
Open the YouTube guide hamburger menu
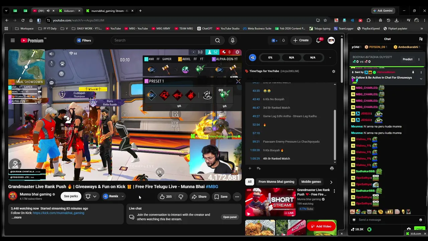(13, 41)
